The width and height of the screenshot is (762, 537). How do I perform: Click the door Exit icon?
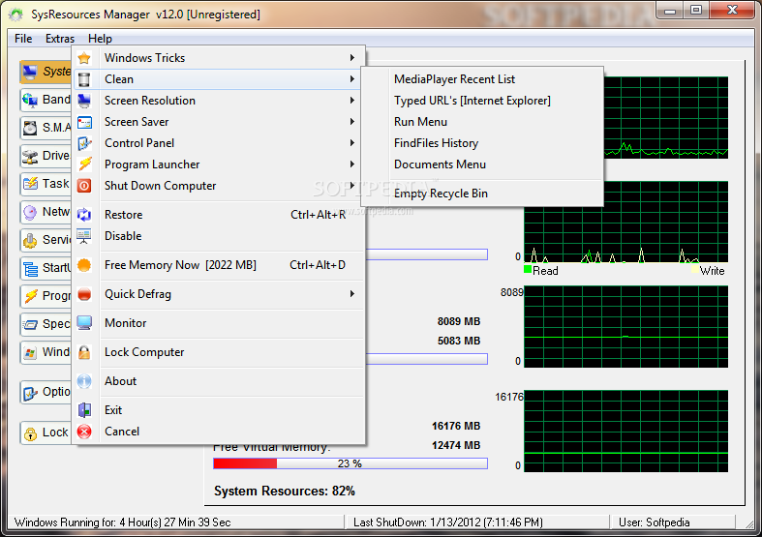point(84,410)
